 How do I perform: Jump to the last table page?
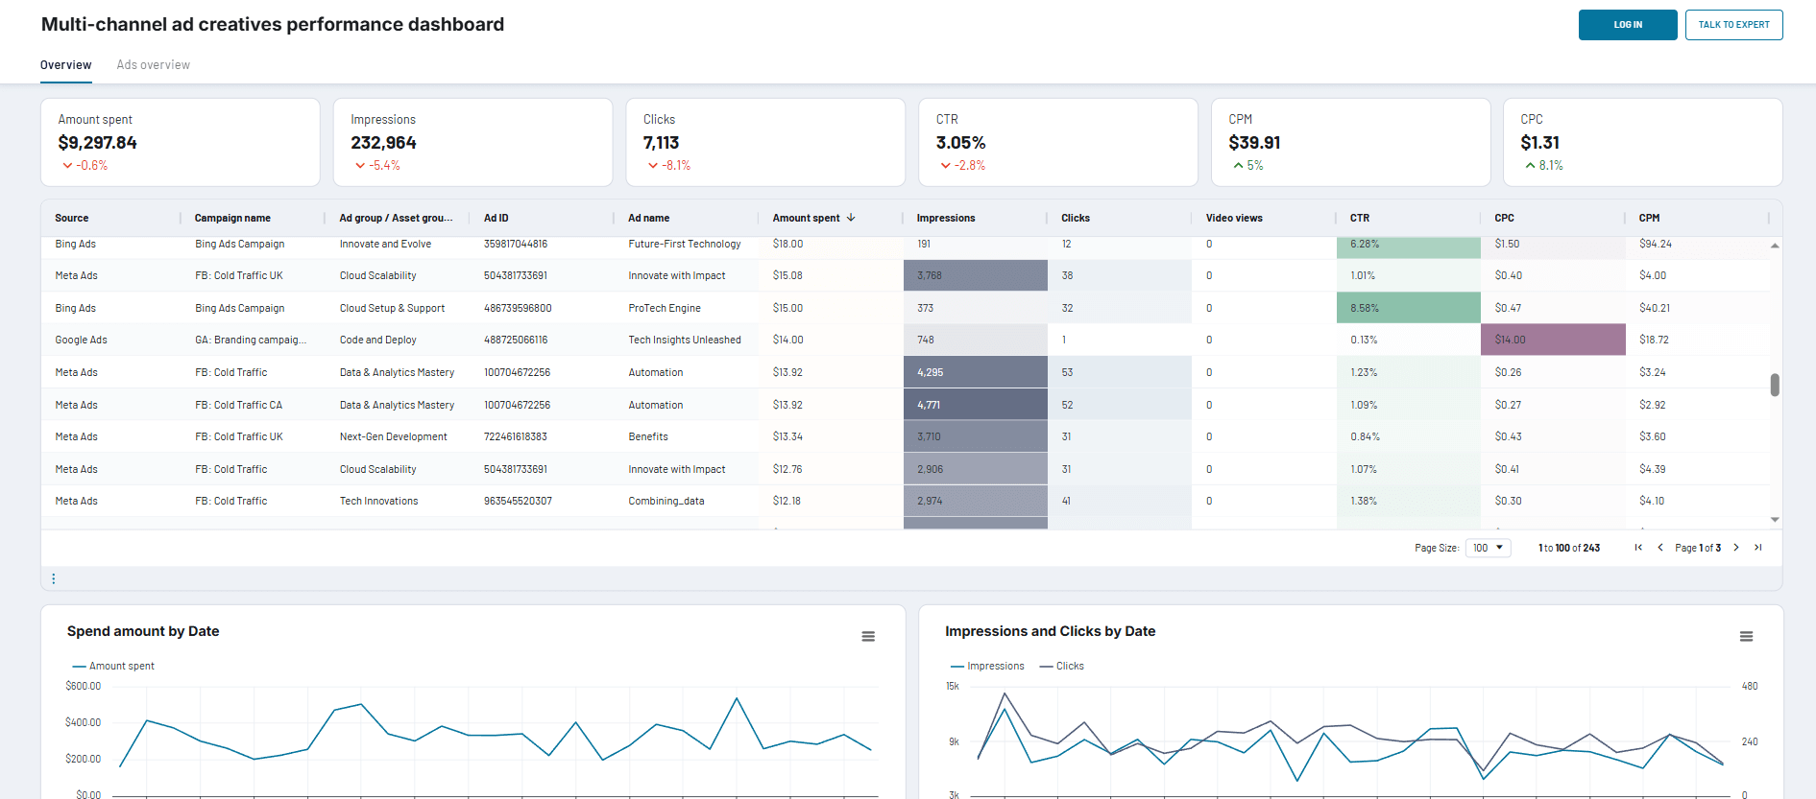coord(1758,548)
